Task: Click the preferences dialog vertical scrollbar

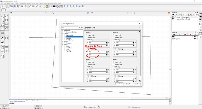Action: coord(140,56)
